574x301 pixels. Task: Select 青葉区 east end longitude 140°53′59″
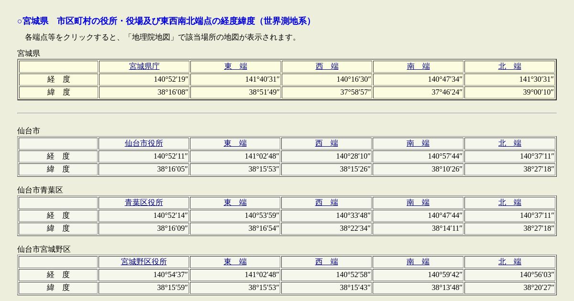click(262, 215)
